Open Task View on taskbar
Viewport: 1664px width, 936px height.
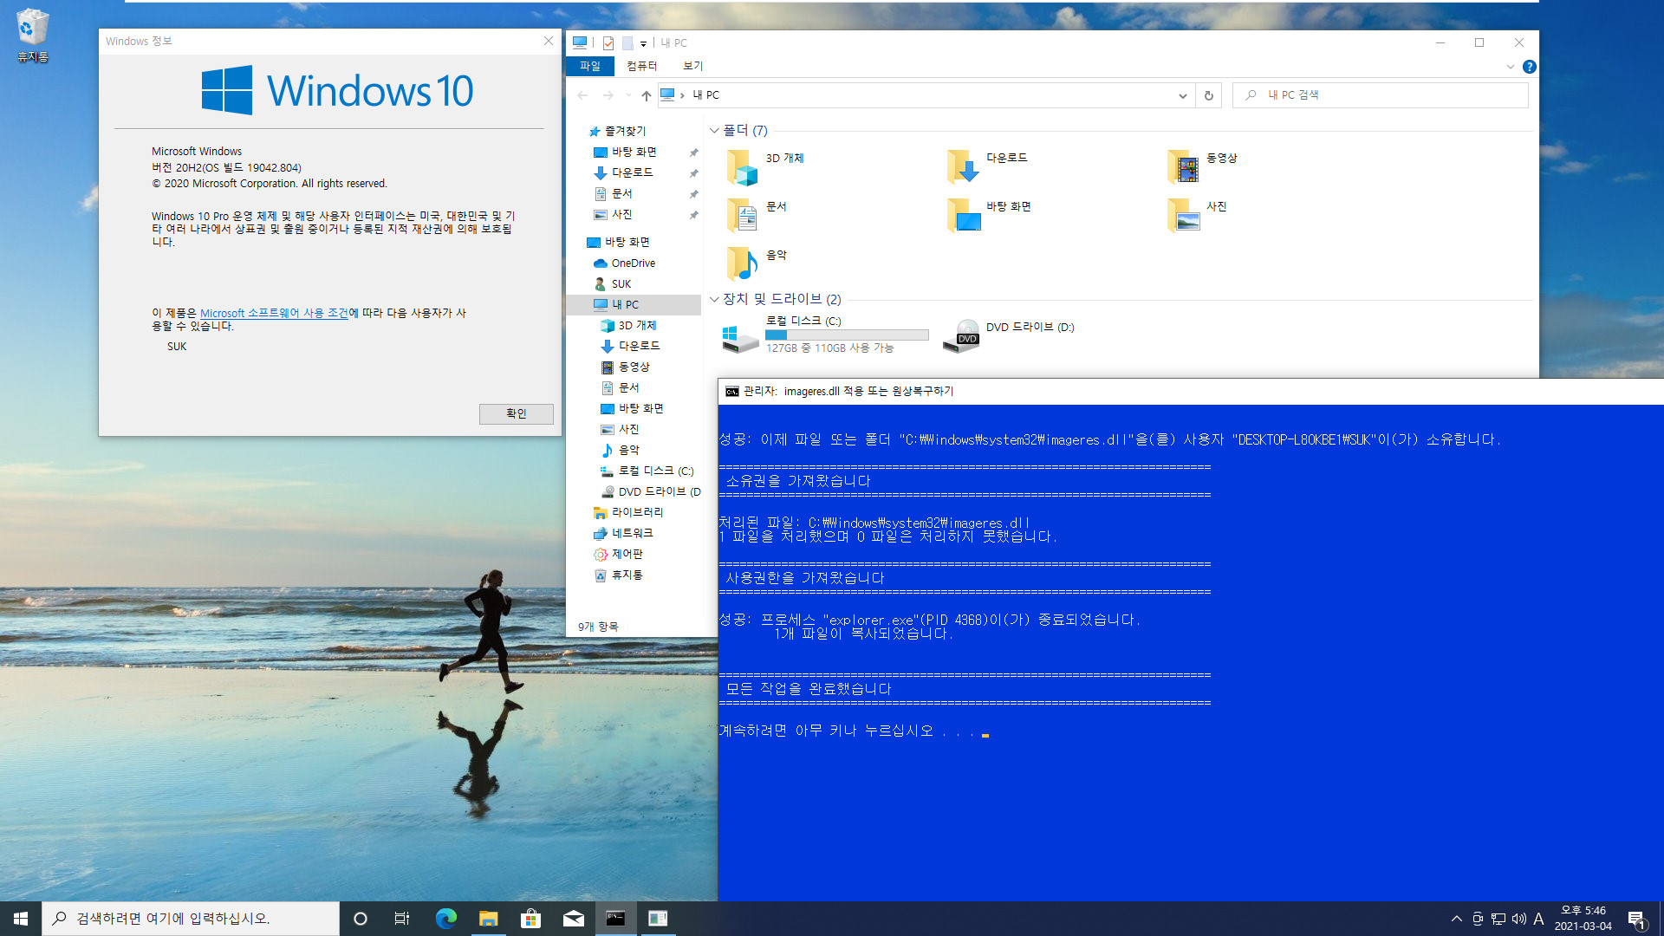[x=402, y=919]
